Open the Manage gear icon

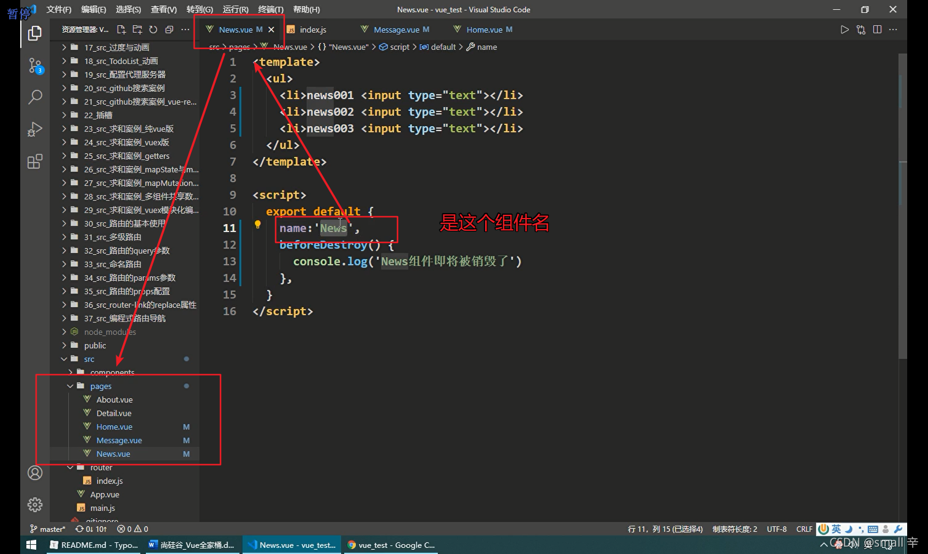35,504
